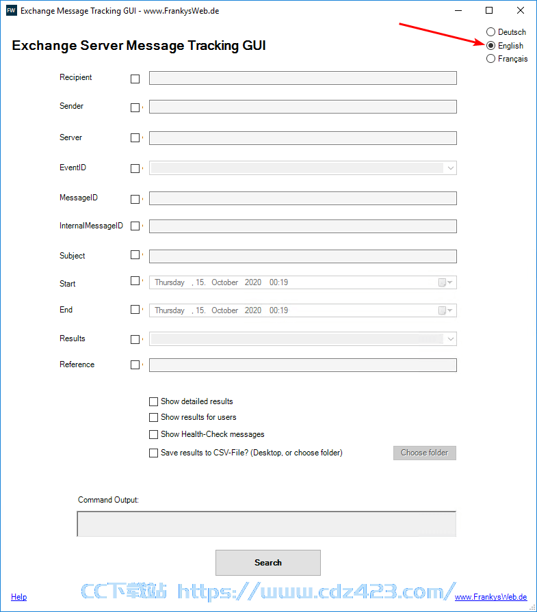Screen dimensions: 537x612
Task: Open the Results dropdown list
Action: [450, 338]
